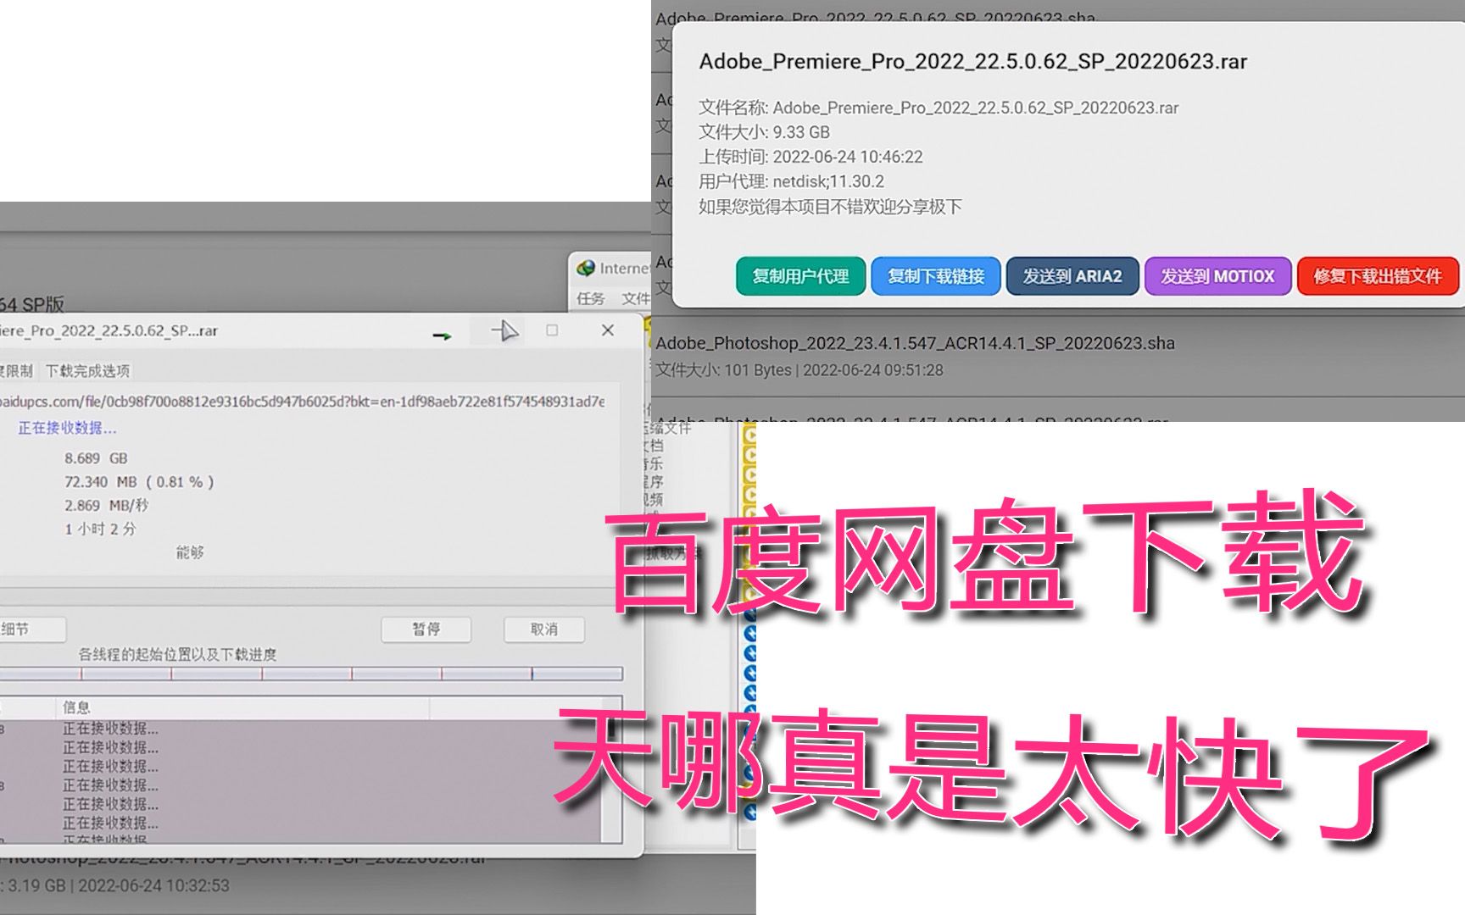Click the dialog title Pro_2022_22.5.0.62_SP...rar
Image resolution: width=1465 pixels, height=915 pixels.
(x=109, y=331)
